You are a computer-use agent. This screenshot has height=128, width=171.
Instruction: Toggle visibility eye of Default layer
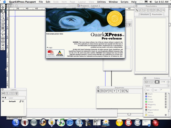click(3, 101)
